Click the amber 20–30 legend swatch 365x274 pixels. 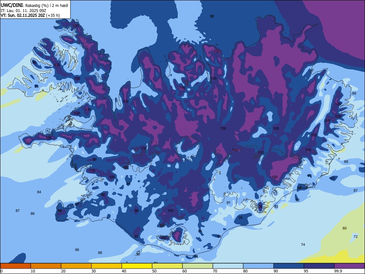click(x=76, y=266)
